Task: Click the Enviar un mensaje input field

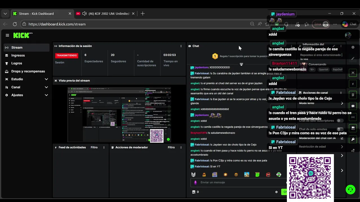Action: pyautogui.click(x=239, y=182)
